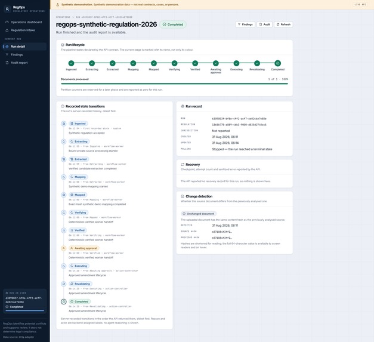The image size is (374, 342).
Task: Open the Operations dashboard page
Action: point(24,22)
